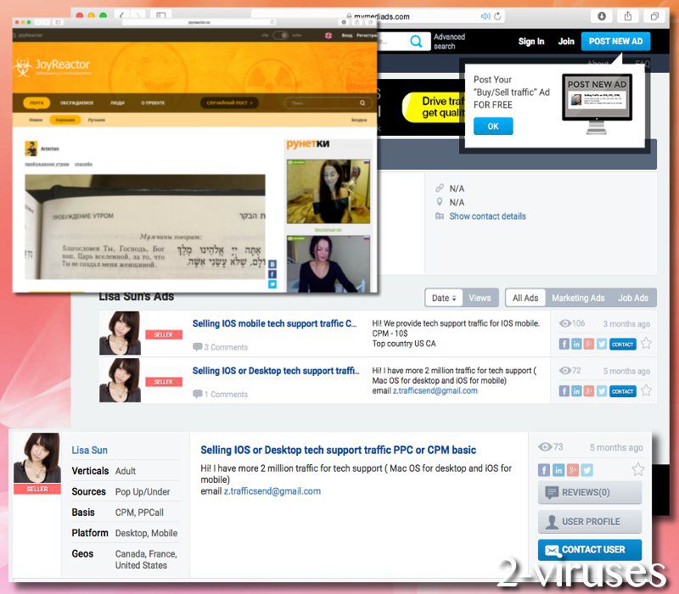Click the mymediads search magnifier icon

416,41
